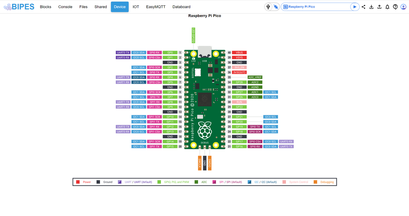The height and width of the screenshot is (216, 409).
Task: Click the BIPES logo
Action: (19, 7)
